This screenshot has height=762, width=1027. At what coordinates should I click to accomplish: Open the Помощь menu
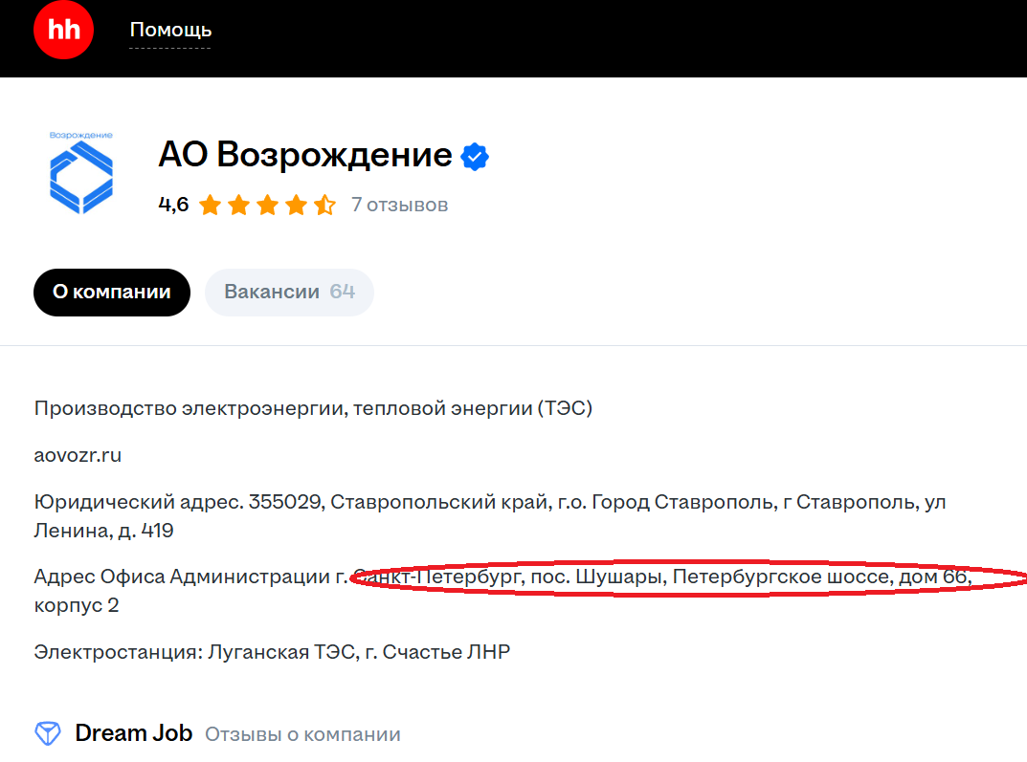tap(170, 30)
